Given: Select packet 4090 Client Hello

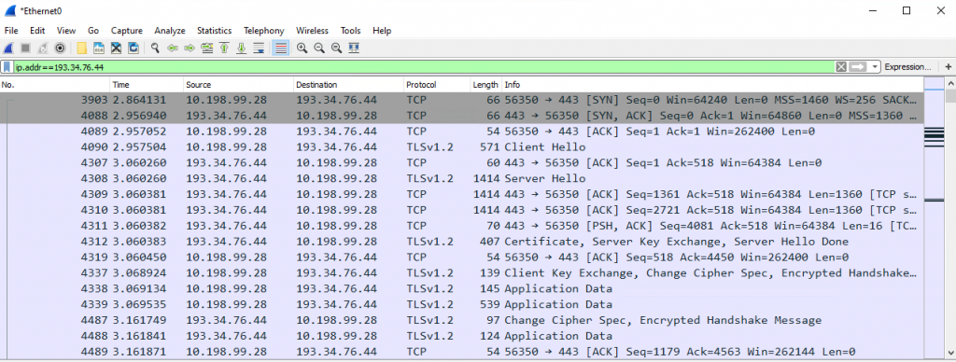Looking at the screenshot, I should tap(461, 146).
